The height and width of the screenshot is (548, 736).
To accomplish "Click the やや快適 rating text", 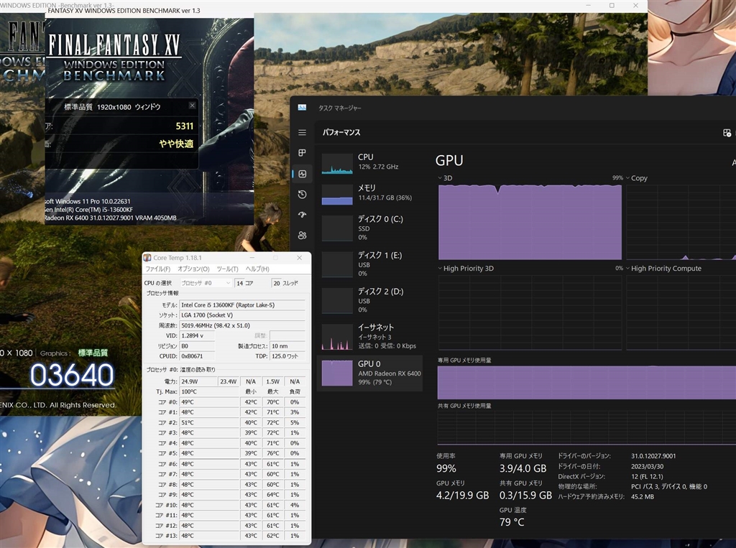I will [176, 144].
